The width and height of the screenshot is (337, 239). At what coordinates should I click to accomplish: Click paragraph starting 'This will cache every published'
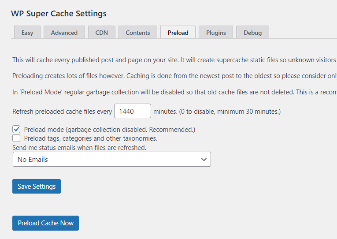tap(174, 60)
